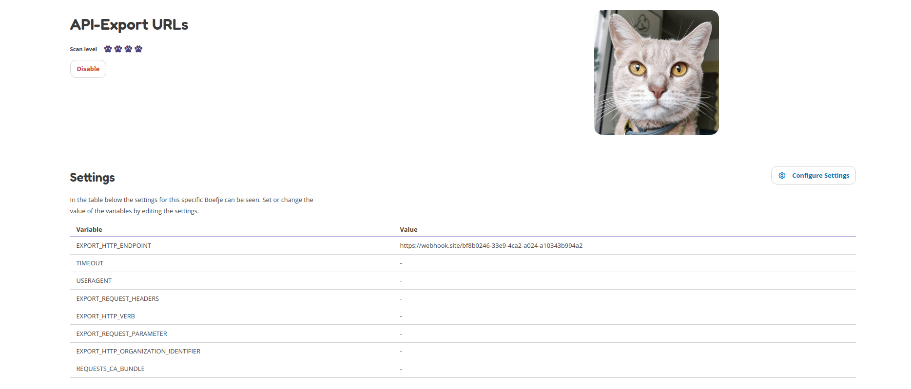
Task: Select the USERAGENT variable row
Action: coord(463,281)
